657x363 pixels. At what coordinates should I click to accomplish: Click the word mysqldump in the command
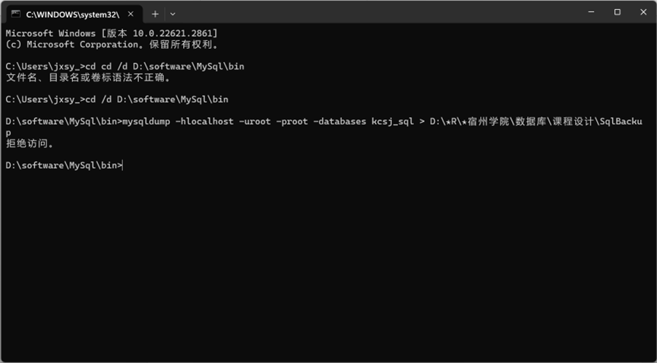tap(150, 122)
